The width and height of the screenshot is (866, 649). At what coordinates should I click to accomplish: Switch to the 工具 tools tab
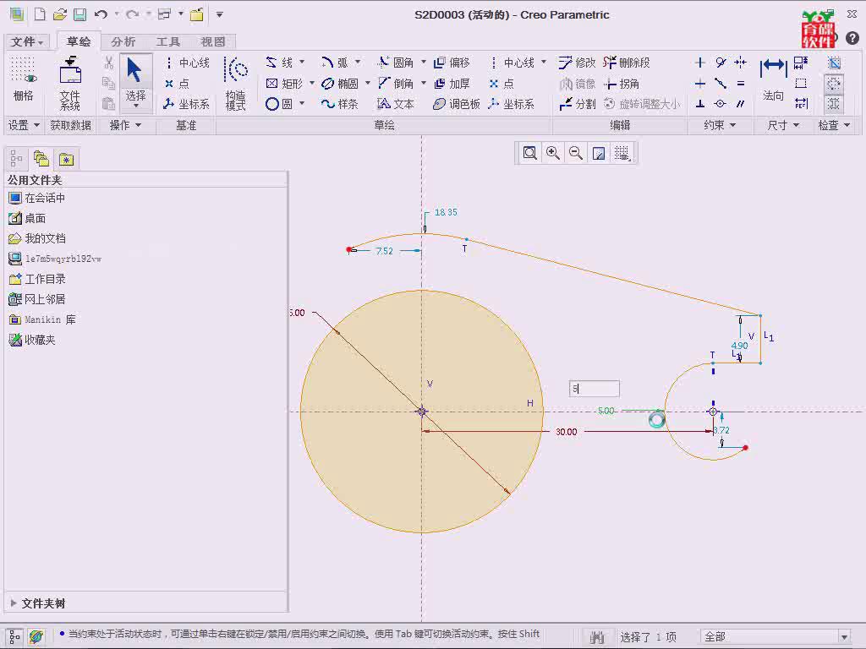168,41
